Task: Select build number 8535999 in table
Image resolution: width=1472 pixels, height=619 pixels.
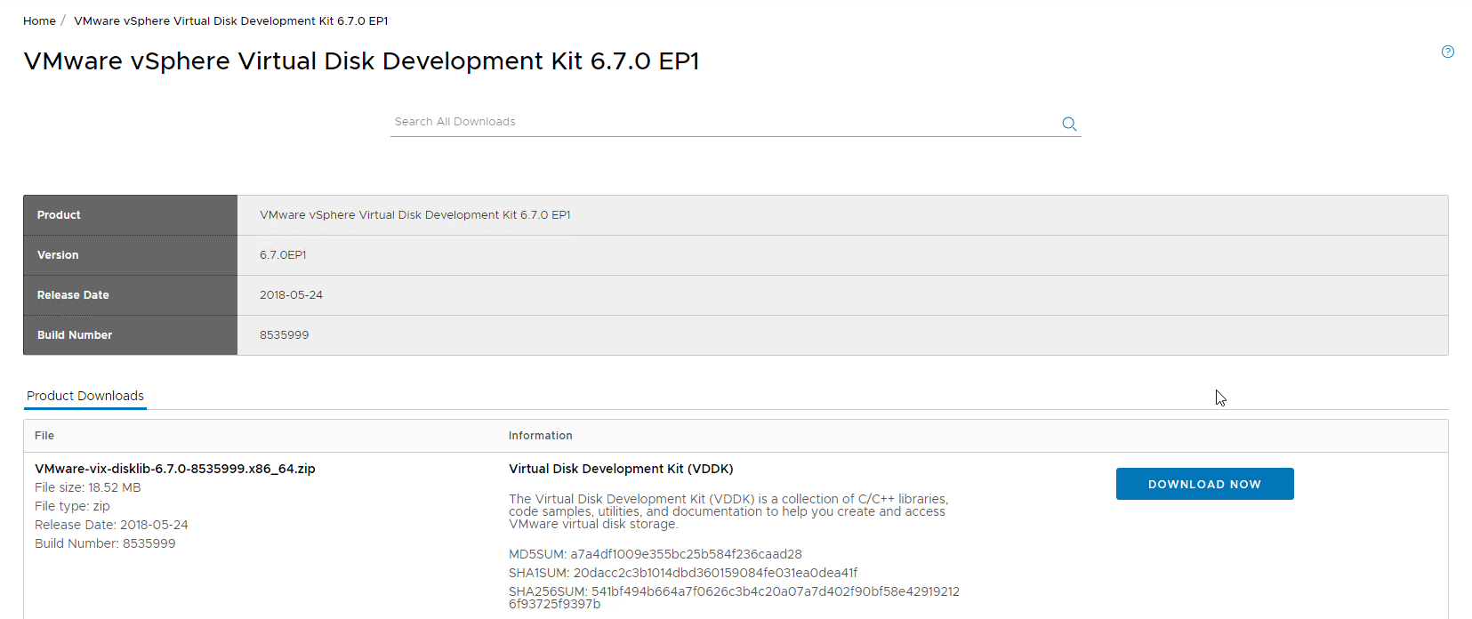Action: pos(284,335)
